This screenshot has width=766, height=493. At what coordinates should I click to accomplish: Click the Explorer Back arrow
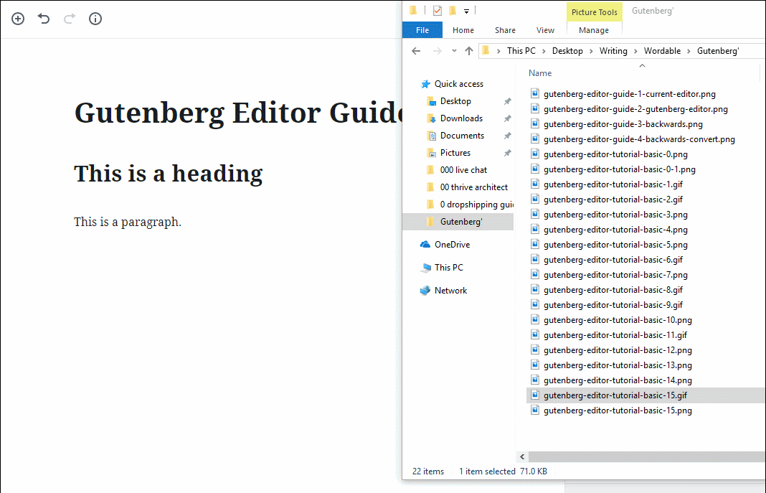pyautogui.click(x=416, y=51)
